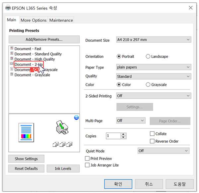
Task: Click the Document - High Quality preset icon
Action: pyautogui.click(x=12, y=58)
